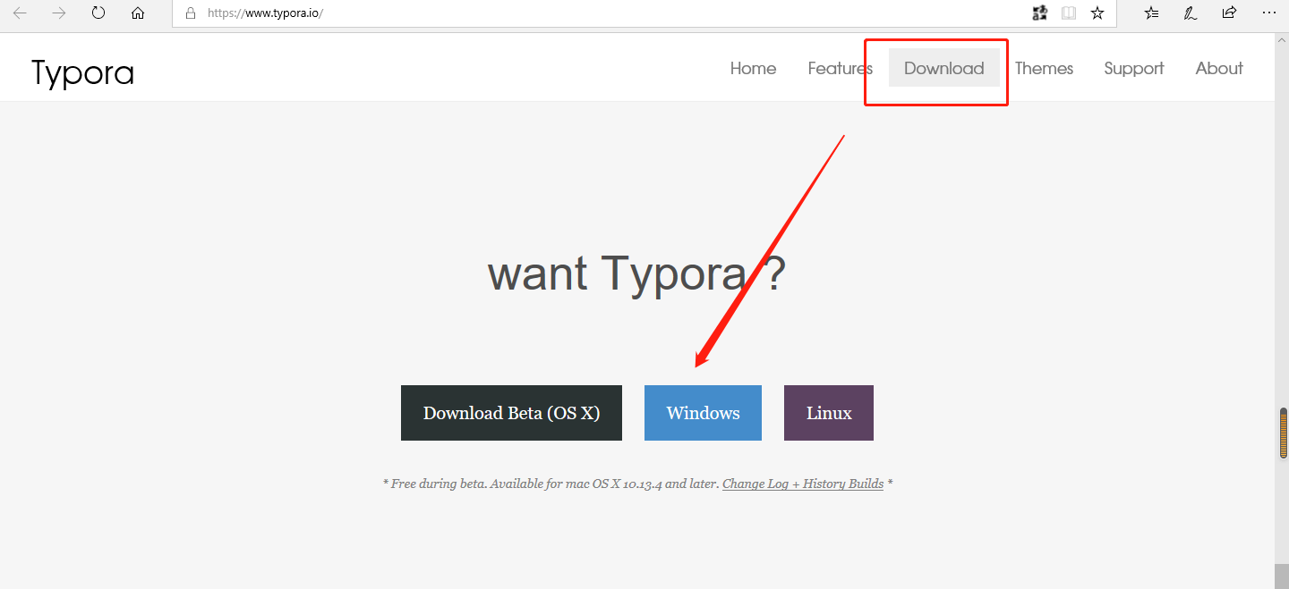The height and width of the screenshot is (589, 1289).
Task: Go back with the browser back arrow
Action: point(20,13)
